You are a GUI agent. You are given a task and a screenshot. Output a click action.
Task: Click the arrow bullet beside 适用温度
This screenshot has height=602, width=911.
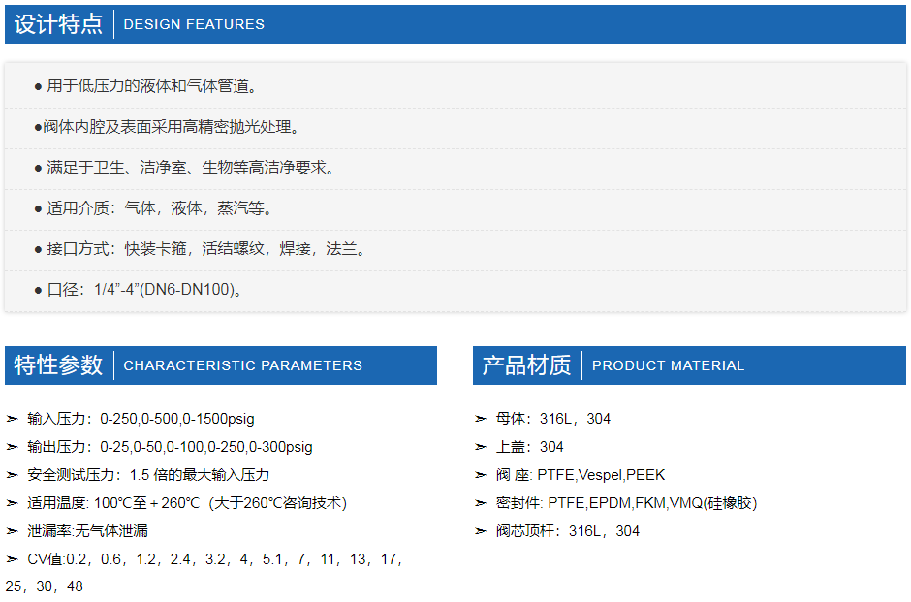[x=13, y=502]
